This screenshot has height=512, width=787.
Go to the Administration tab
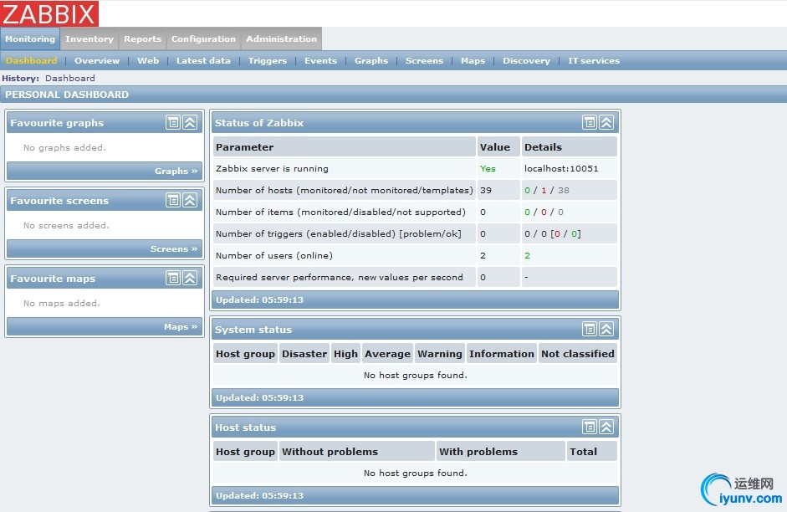[282, 38]
